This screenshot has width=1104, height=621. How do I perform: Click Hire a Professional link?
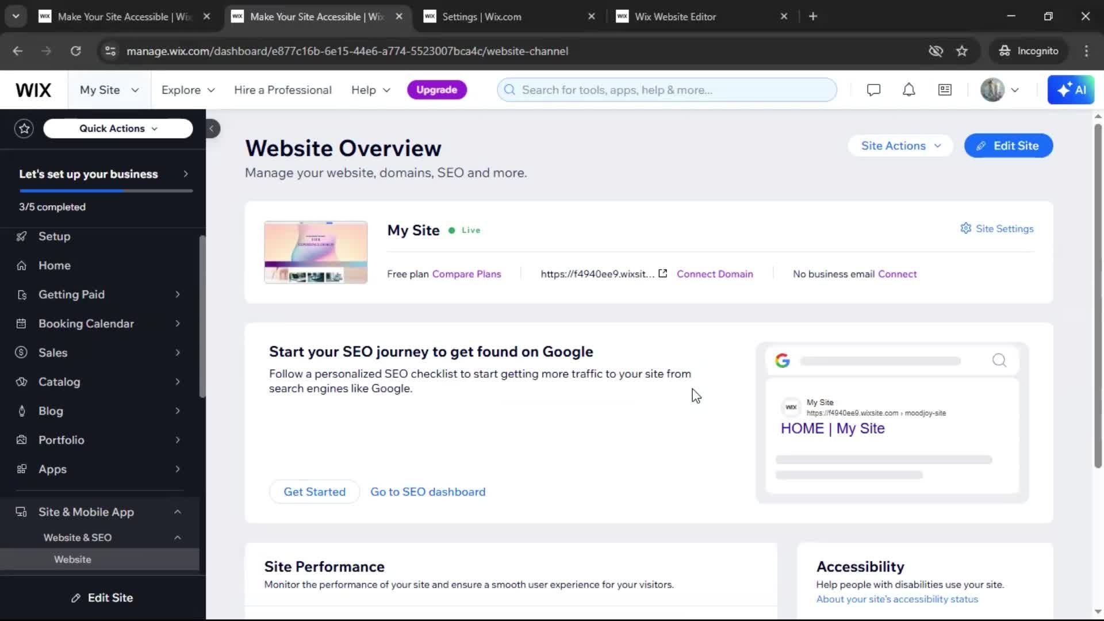(283, 90)
